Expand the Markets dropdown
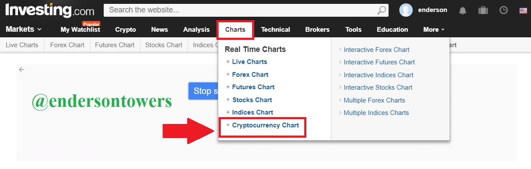Viewport: 531px width, 169px height. [24, 29]
